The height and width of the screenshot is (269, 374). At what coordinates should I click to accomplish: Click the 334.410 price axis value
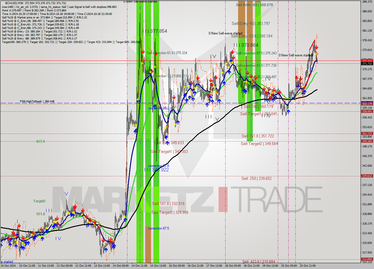(367, 195)
